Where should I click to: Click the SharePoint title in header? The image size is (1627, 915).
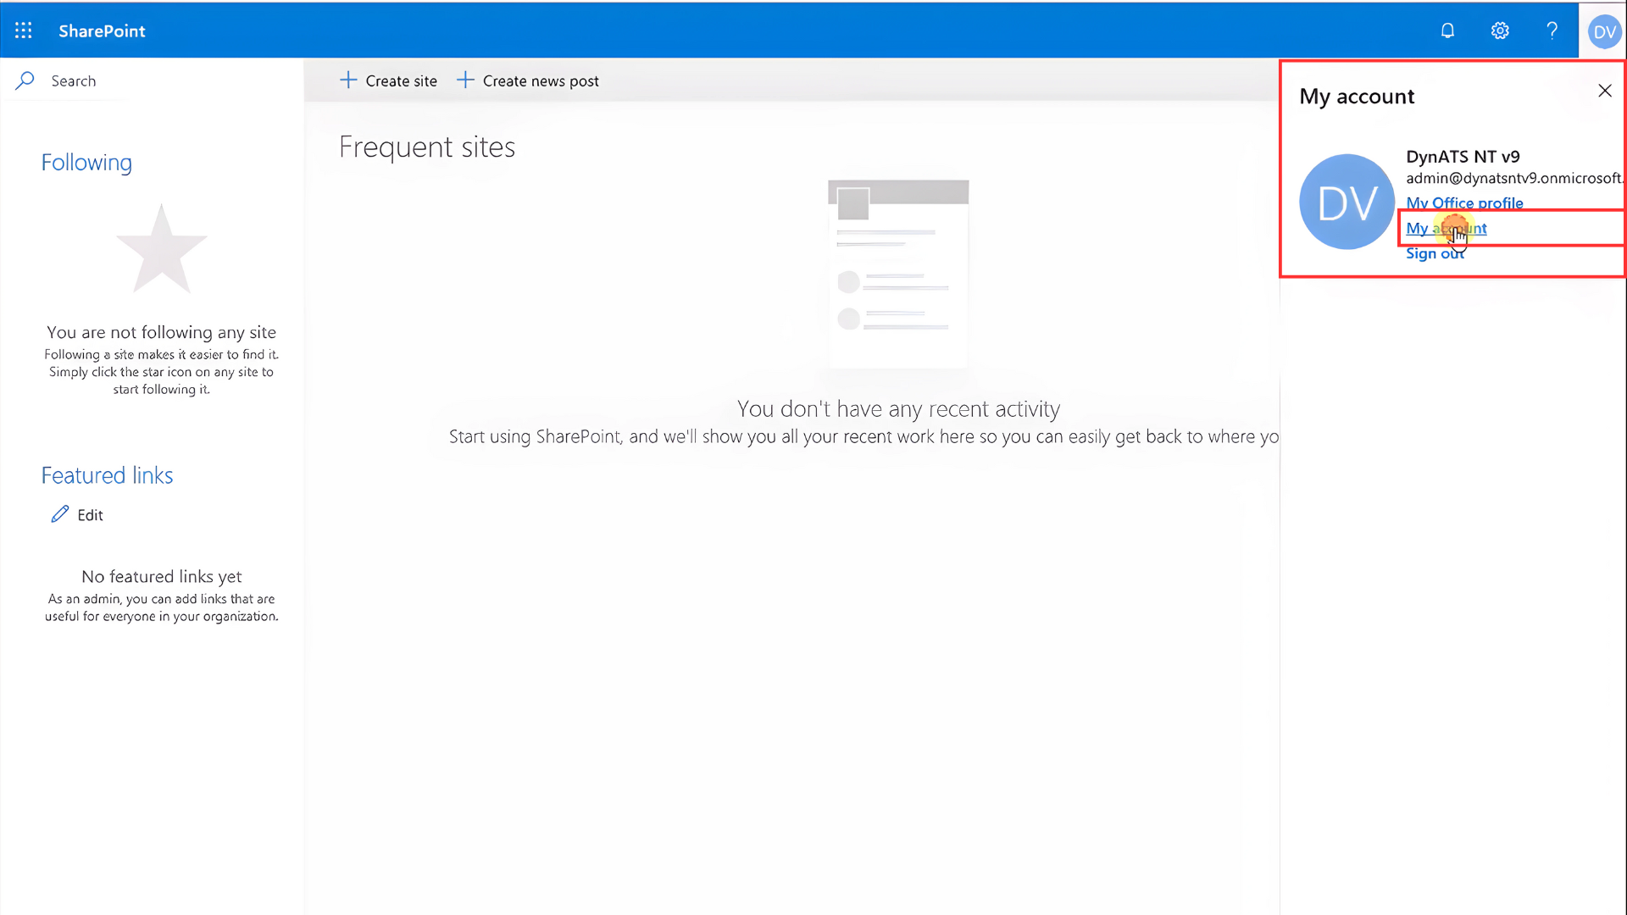(102, 31)
